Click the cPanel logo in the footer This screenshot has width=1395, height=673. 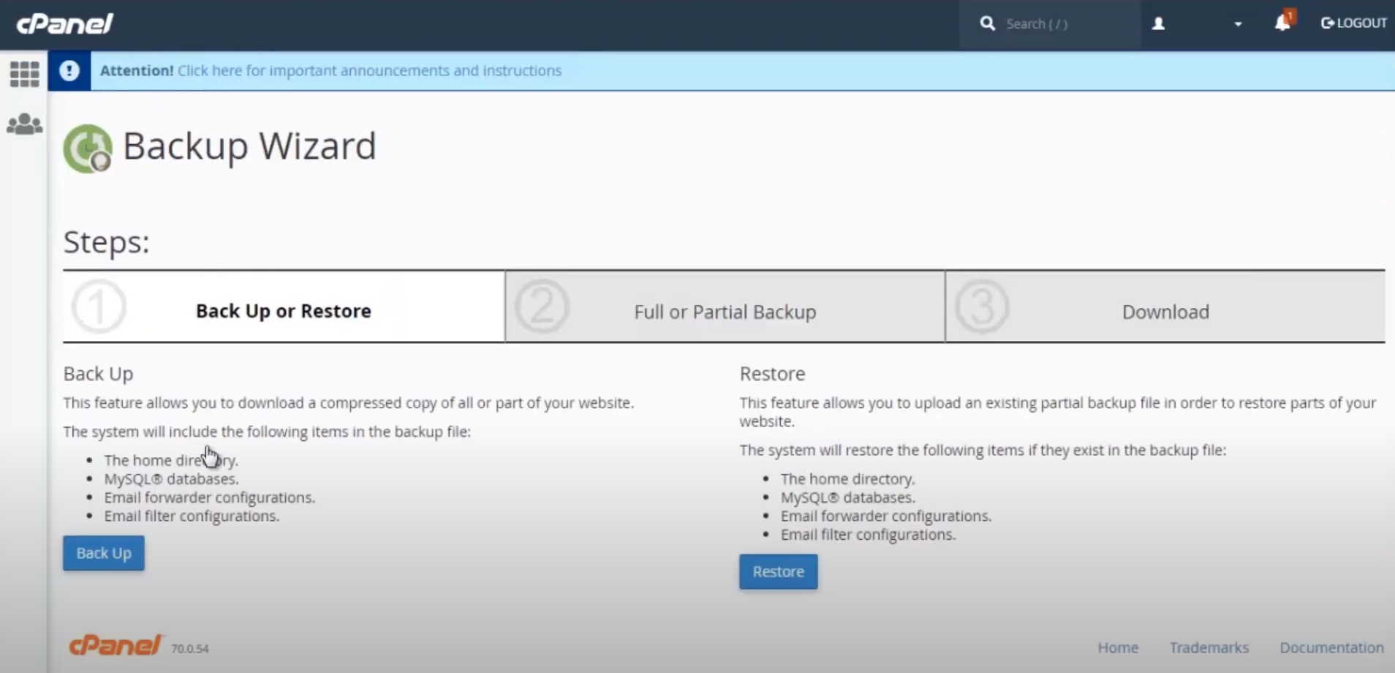click(x=113, y=644)
